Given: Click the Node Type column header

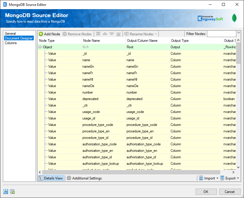Looking at the screenshot, I should tap(59, 41).
